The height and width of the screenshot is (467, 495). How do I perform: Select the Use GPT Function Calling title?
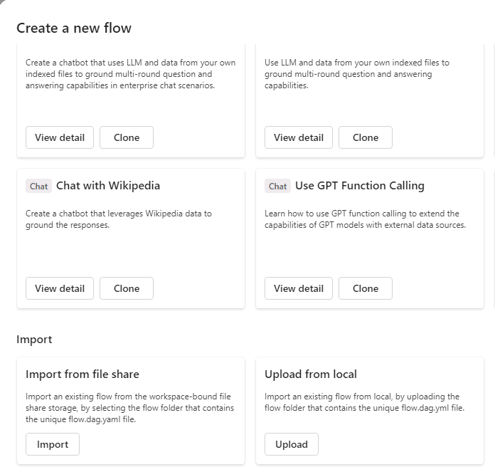point(360,186)
